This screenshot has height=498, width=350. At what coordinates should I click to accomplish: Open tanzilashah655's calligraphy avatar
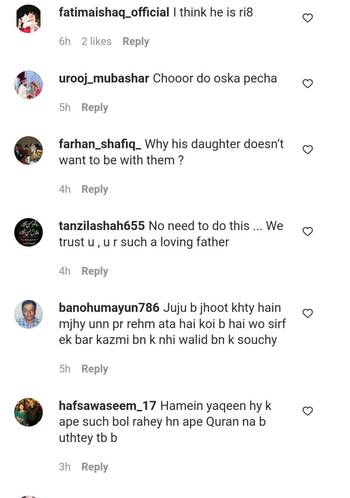(x=28, y=232)
